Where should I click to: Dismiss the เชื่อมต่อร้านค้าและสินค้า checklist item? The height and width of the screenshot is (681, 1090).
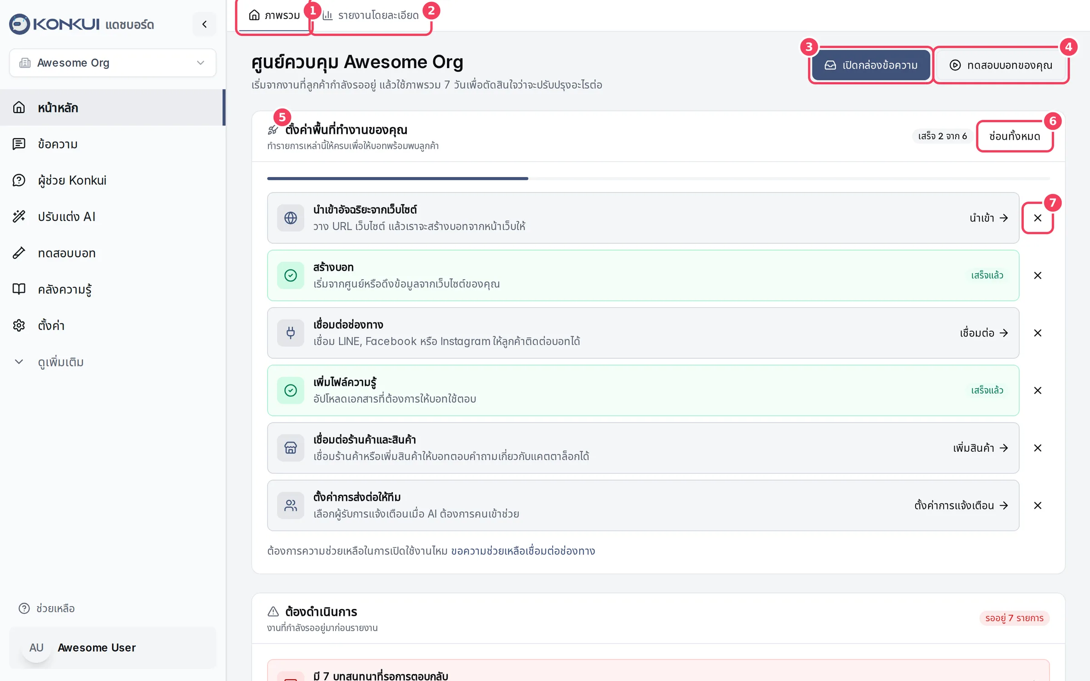pyautogui.click(x=1037, y=448)
